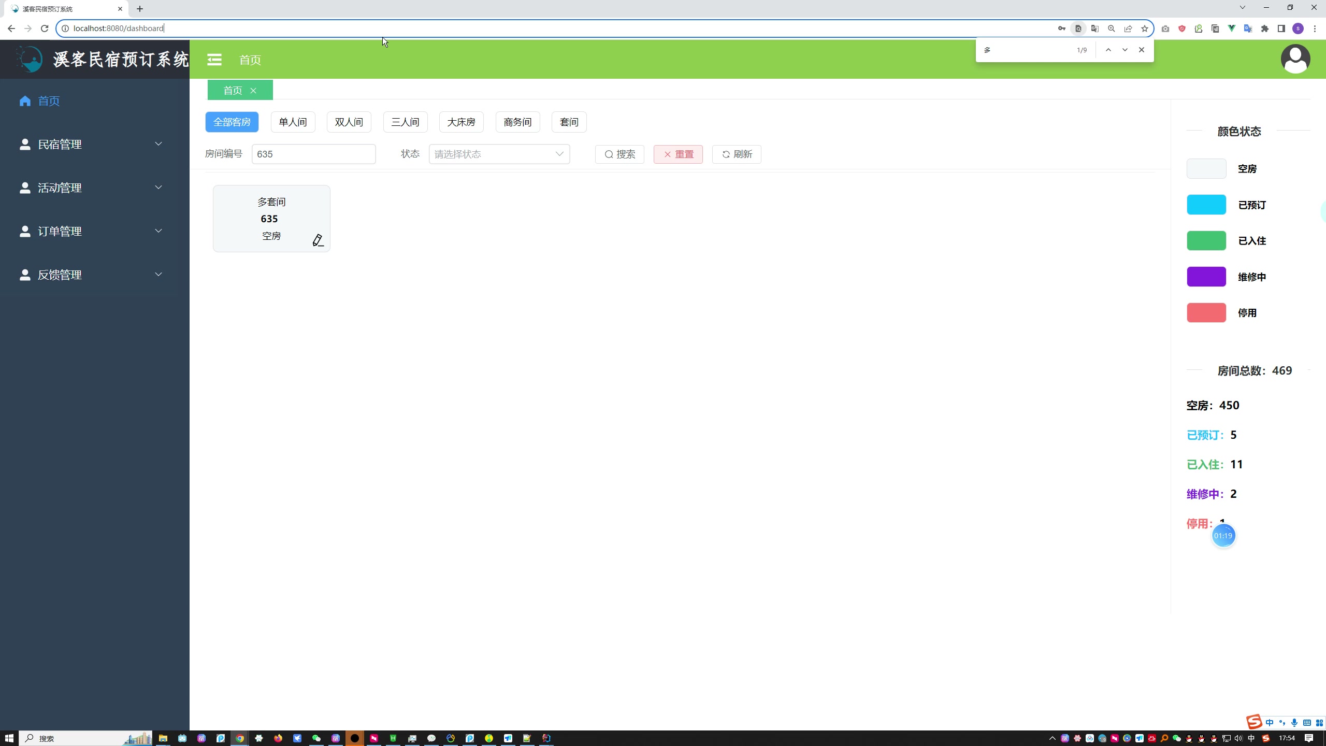
Task: Open a new browser tab
Action: 140,9
